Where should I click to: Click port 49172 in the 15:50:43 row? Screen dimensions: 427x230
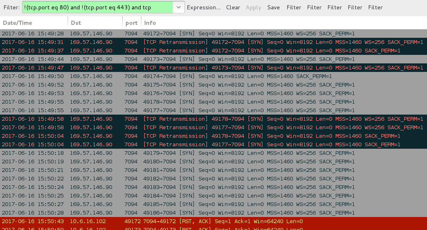[x=132, y=221]
